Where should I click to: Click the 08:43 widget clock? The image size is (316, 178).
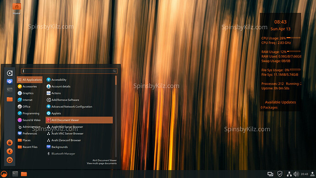point(280,22)
